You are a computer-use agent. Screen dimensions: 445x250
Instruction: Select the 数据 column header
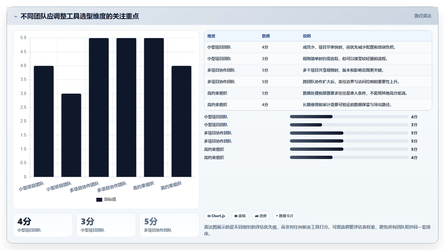(266, 36)
